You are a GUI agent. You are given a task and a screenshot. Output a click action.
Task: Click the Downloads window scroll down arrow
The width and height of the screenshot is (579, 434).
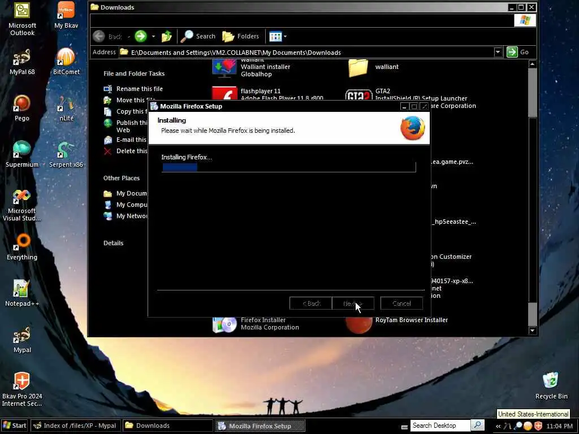[x=532, y=330]
